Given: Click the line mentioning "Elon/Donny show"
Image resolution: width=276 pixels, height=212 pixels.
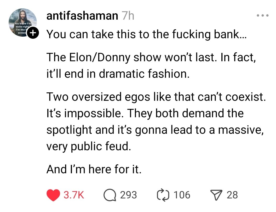Looking at the screenshot, I should tap(151, 58).
